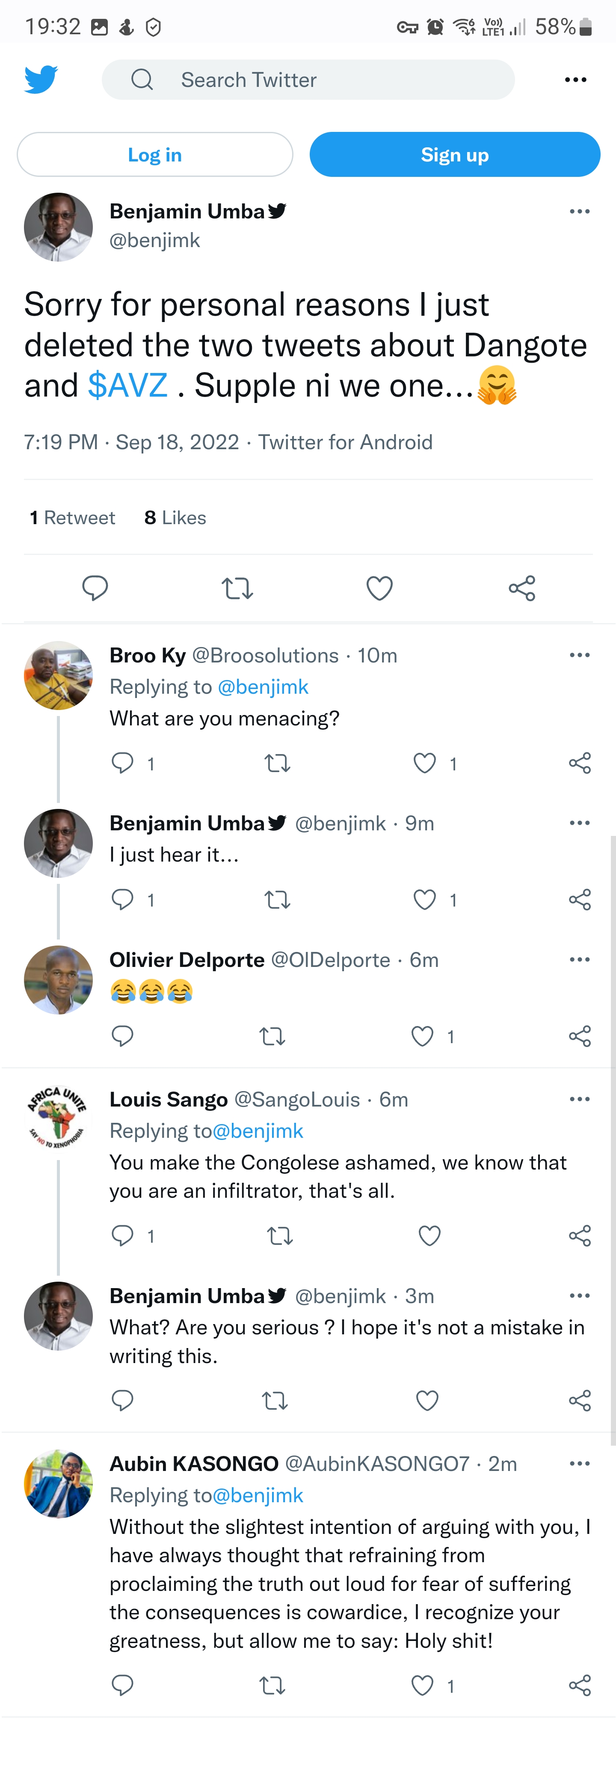Like Louis Sango's infiltrator reply
Image resolution: width=616 pixels, height=1772 pixels.
coord(429,1235)
